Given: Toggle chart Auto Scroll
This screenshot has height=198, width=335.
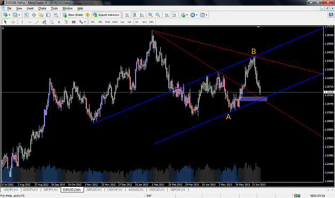Looking at the screenshot, I should 167,15.
